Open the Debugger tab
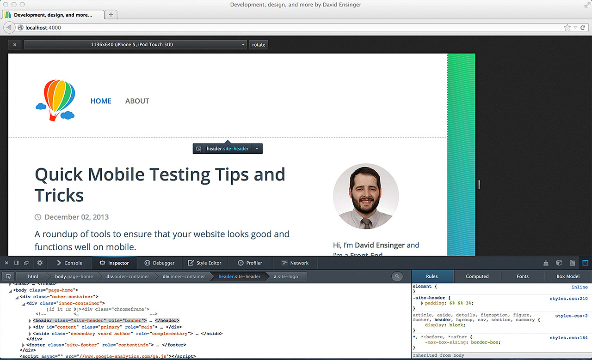 coord(160,263)
